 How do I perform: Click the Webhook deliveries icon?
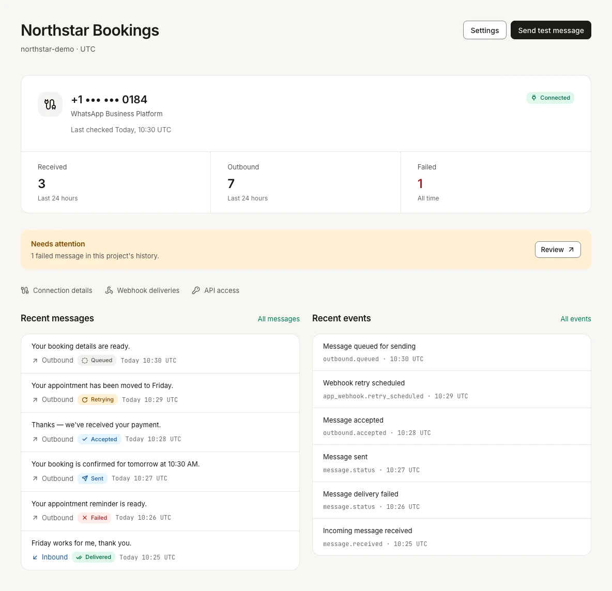pyautogui.click(x=109, y=290)
